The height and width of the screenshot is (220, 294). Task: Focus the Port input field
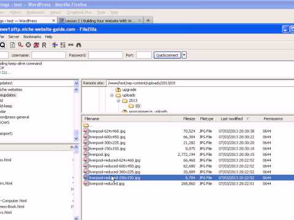click(x=144, y=55)
